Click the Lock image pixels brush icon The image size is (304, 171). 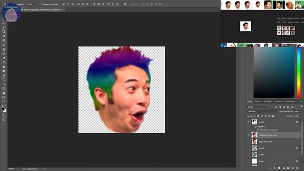pos(262,116)
